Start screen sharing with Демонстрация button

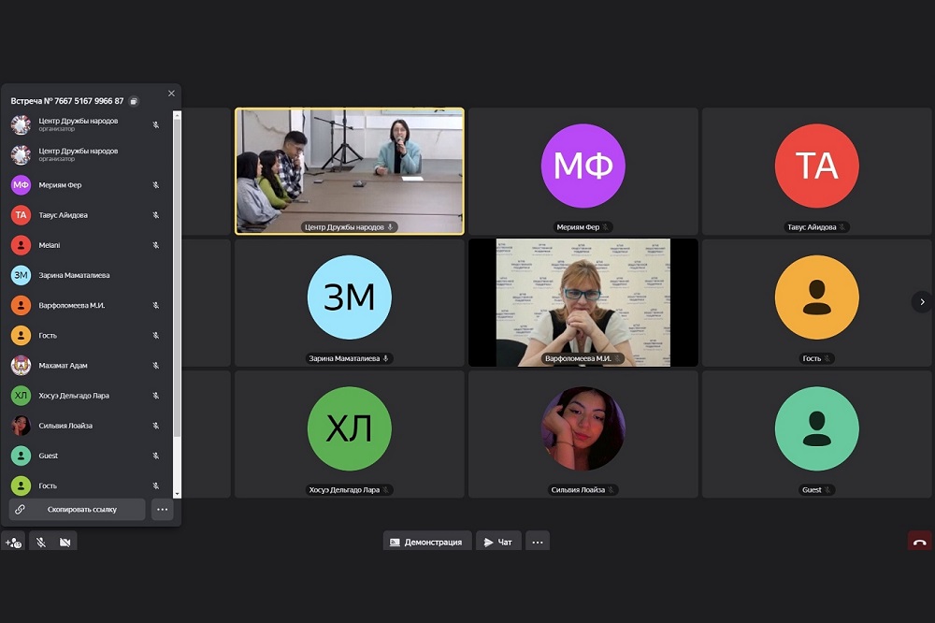click(x=425, y=542)
